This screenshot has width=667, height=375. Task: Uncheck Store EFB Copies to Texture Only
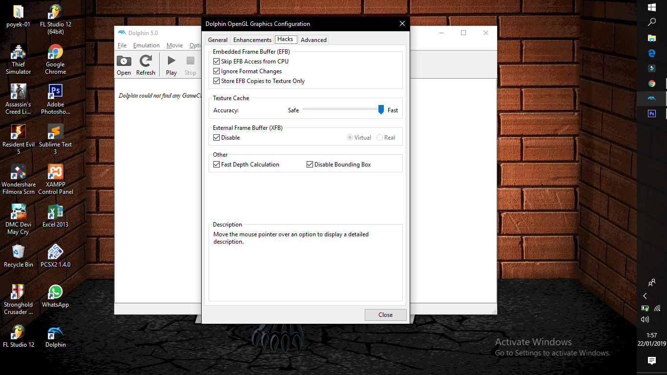click(217, 81)
